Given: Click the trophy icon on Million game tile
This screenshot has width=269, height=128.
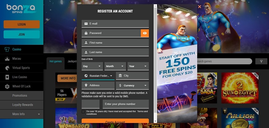Looking at the screenshot, I should click(224, 111).
